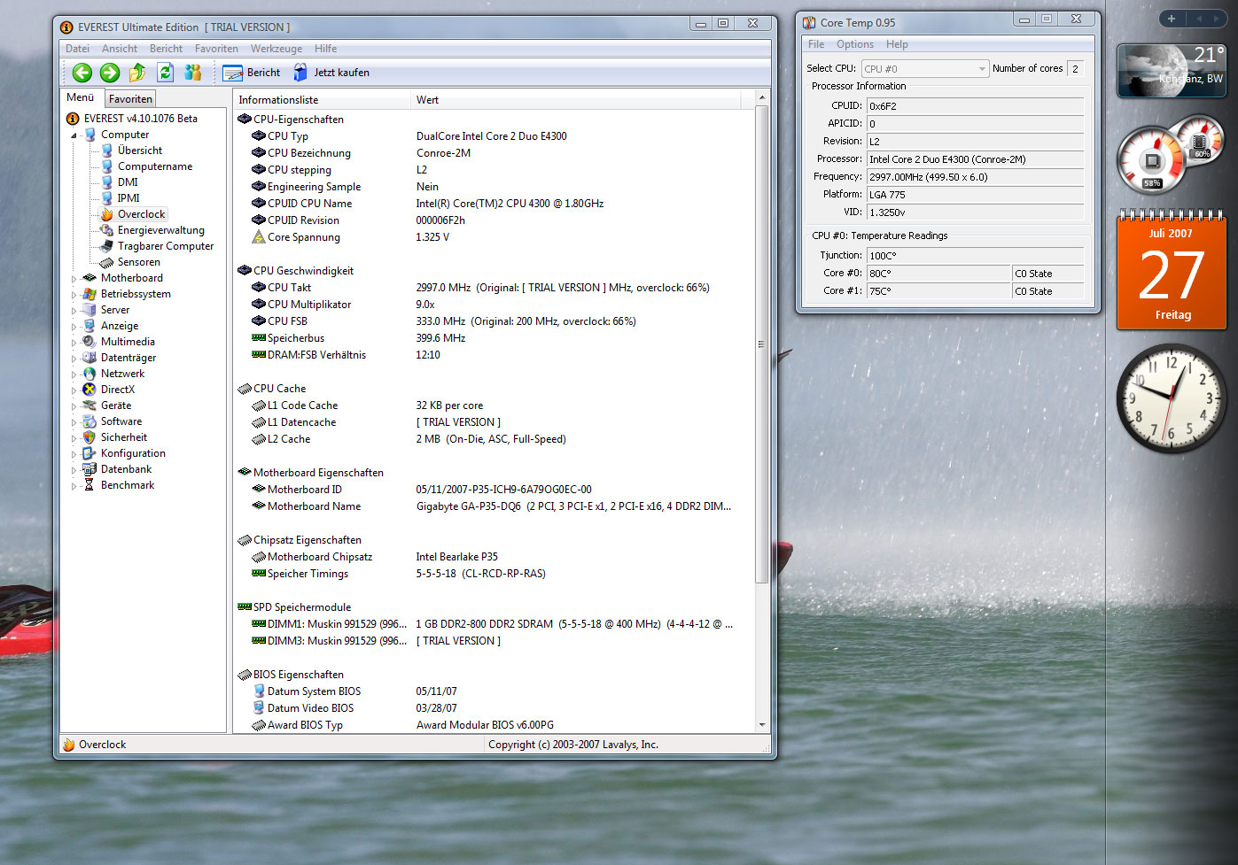This screenshot has width=1238, height=865.
Task: Click the Informationsliste column header
Action: tap(322, 100)
